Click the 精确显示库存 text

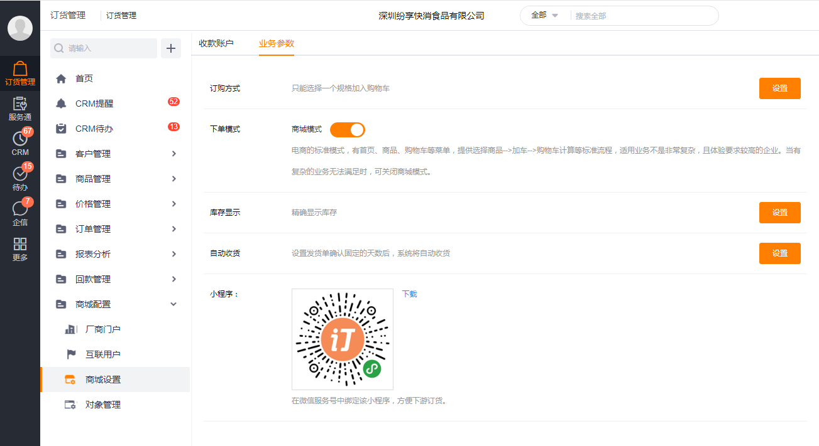point(314,213)
